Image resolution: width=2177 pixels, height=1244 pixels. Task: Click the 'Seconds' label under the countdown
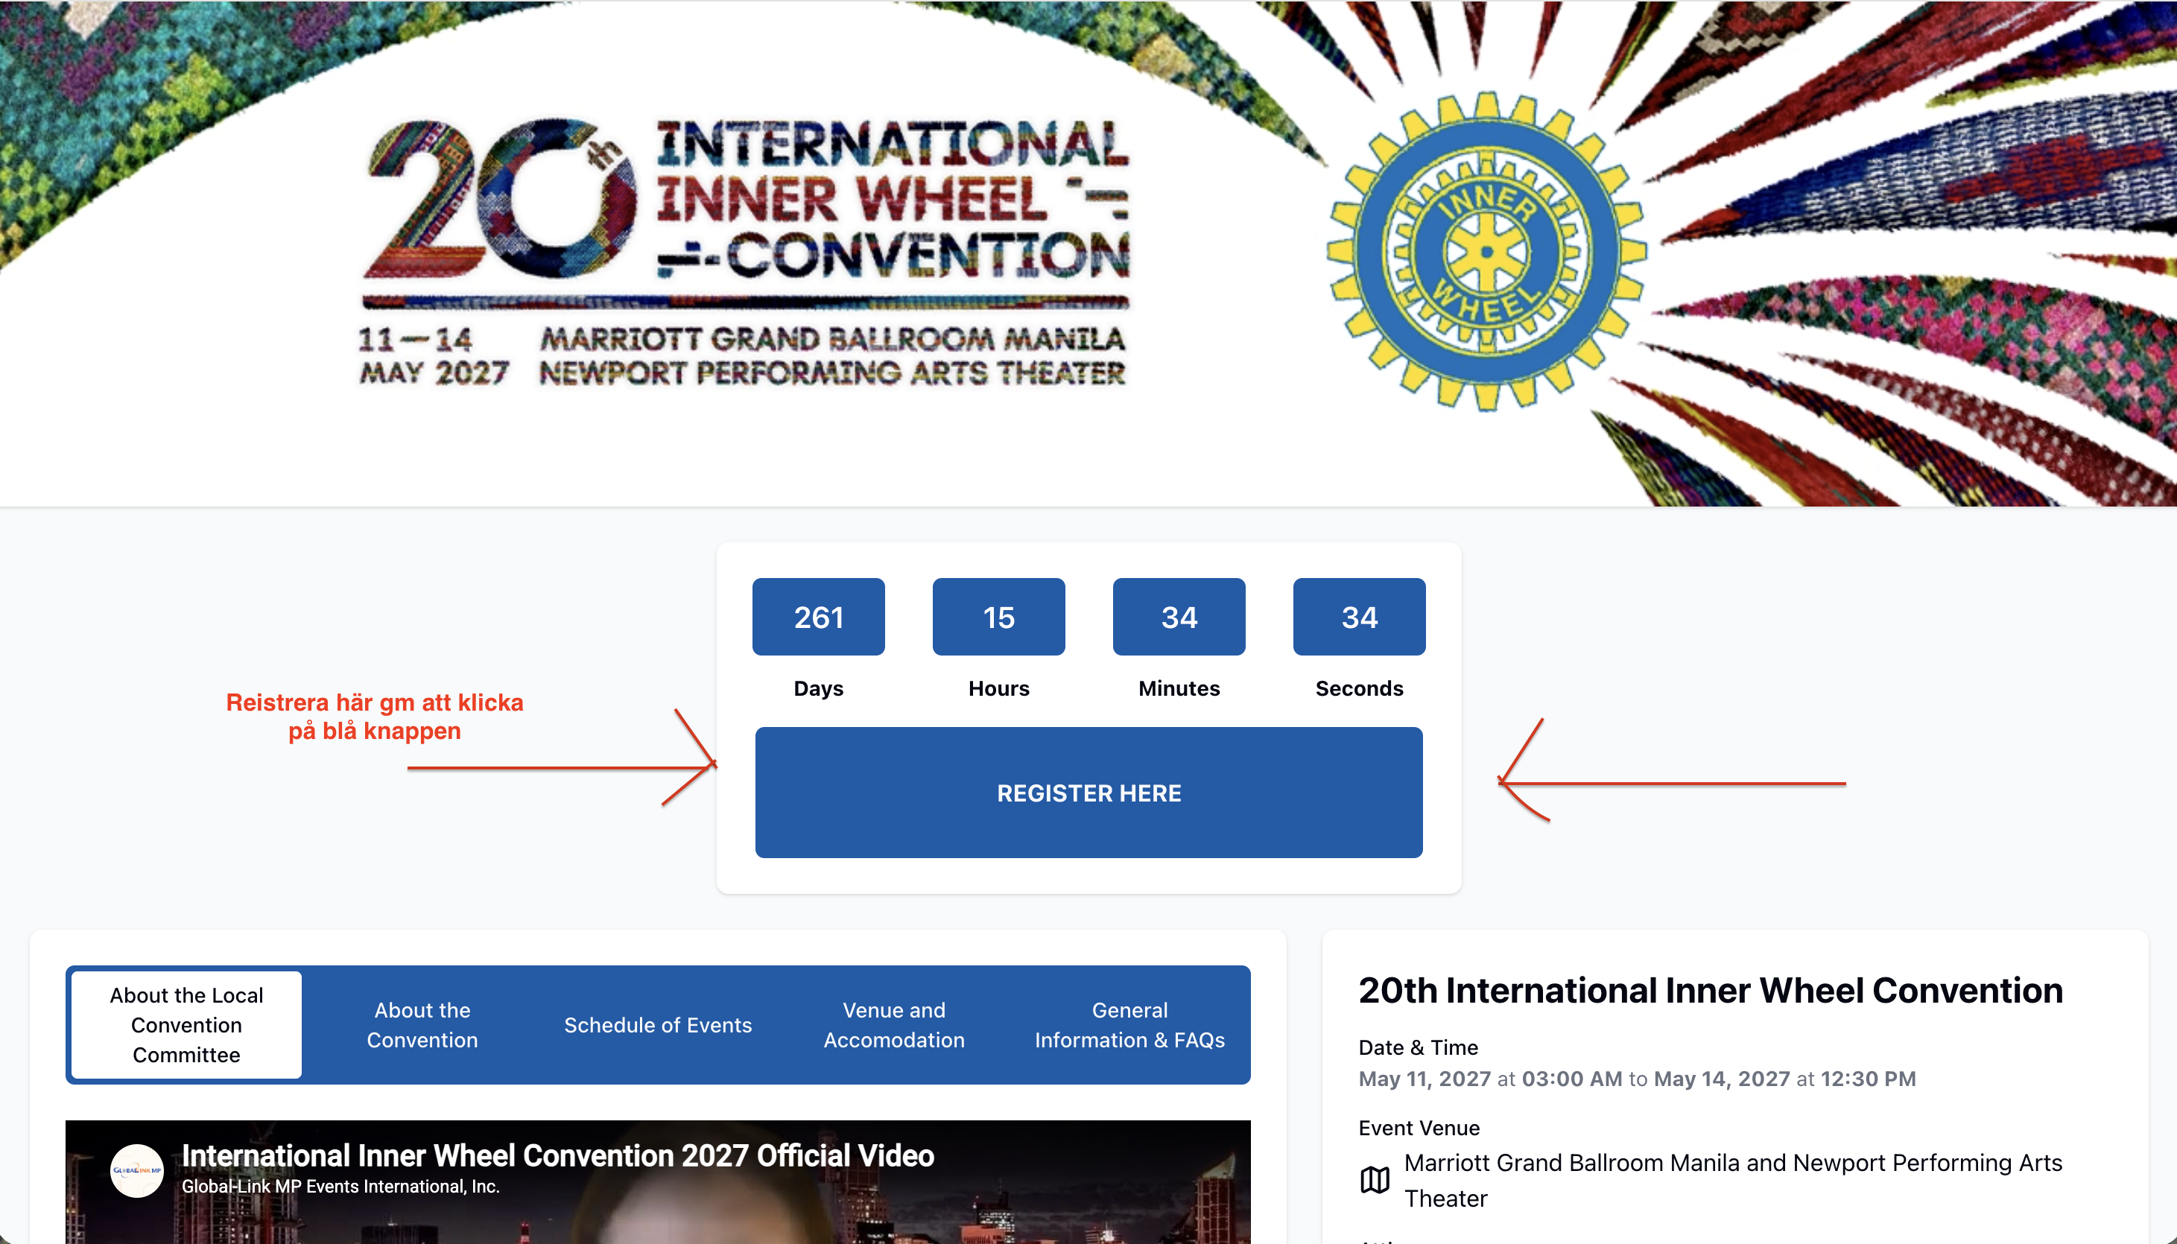(x=1360, y=688)
